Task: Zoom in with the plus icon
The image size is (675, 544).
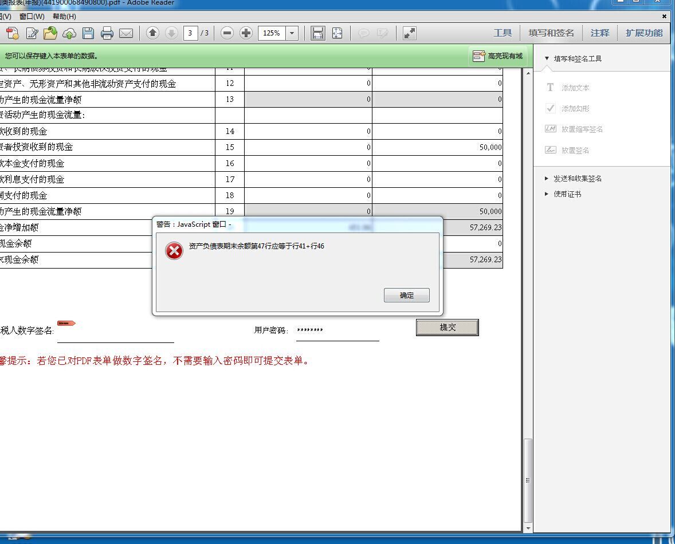Action: pyautogui.click(x=246, y=33)
